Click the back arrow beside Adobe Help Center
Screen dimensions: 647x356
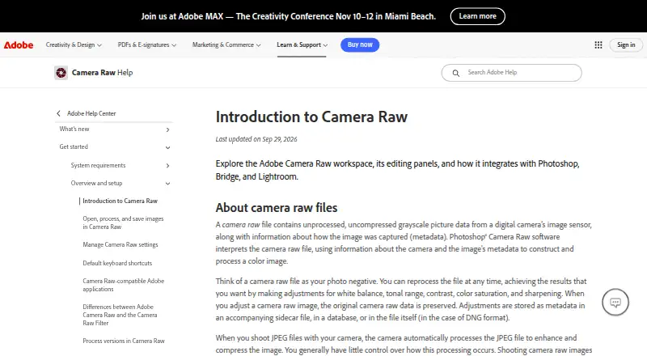point(58,113)
